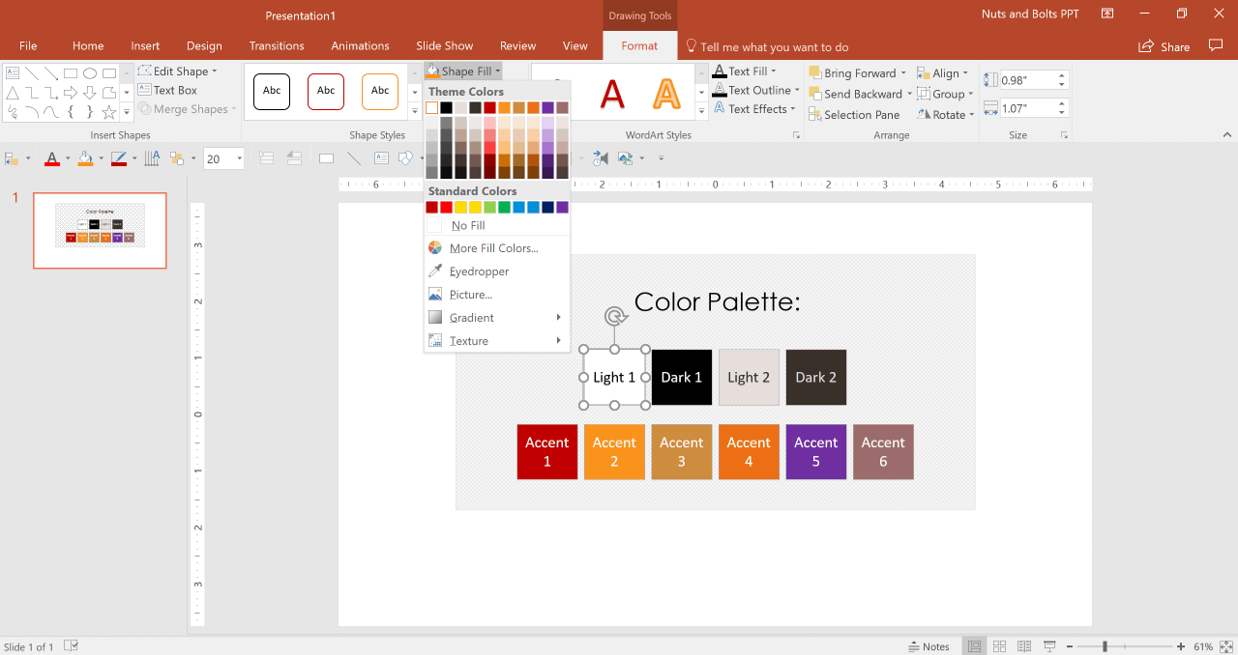Open Edit Shape dropdown
This screenshot has height=655, width=1238.
pyautogui.click(x=178, y=71)
